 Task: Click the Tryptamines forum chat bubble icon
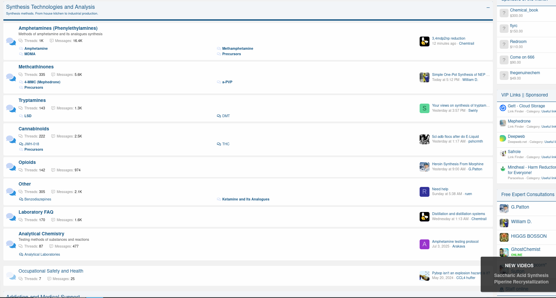click(x=11, y=108)
